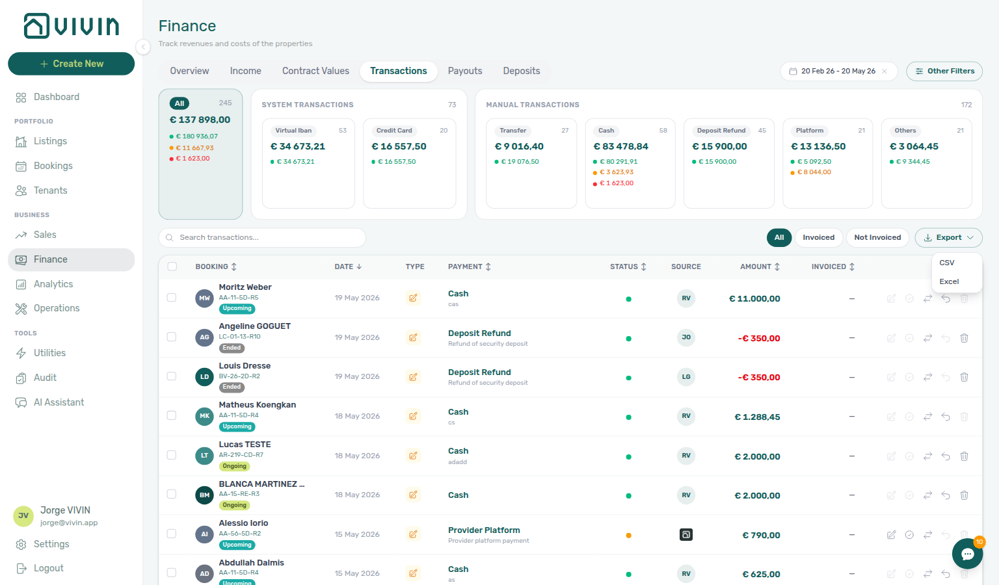Switch to the Contract Values tab
The width and height of the screenshot is (999, 585).
(315, 71)
